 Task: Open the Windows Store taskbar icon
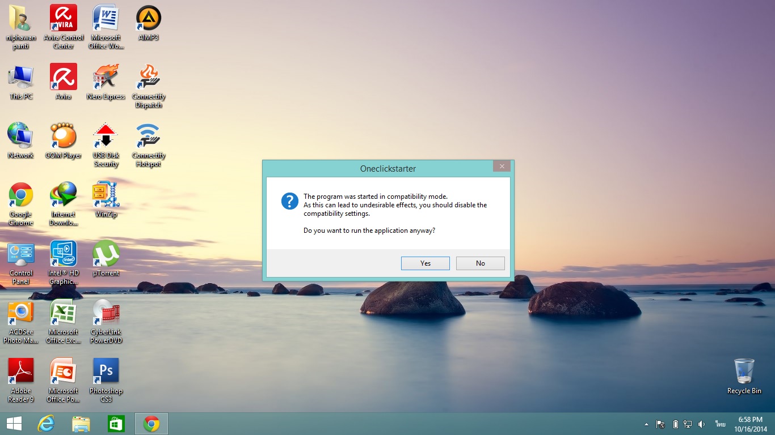(x=116, y=424)
